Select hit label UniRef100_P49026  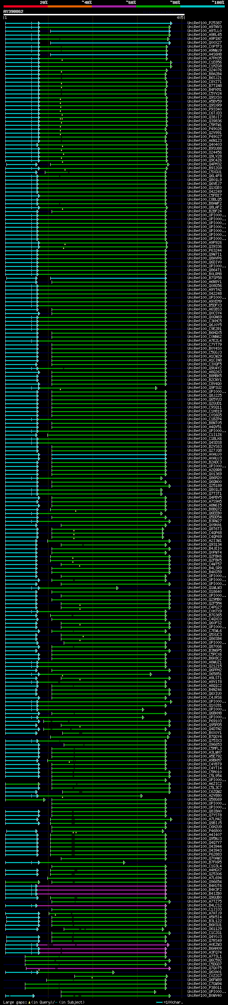point(204,129)
